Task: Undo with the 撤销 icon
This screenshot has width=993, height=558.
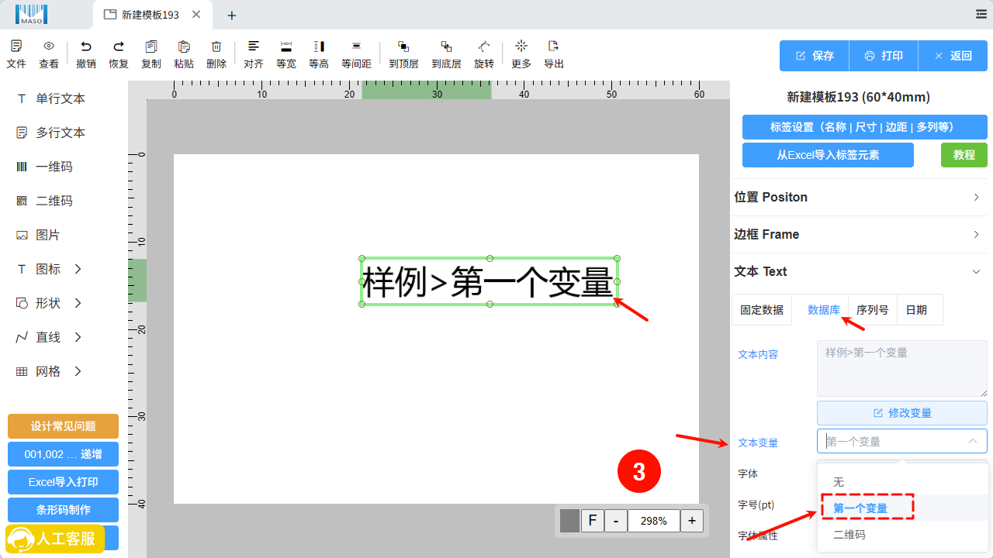Action: point(86,54)
